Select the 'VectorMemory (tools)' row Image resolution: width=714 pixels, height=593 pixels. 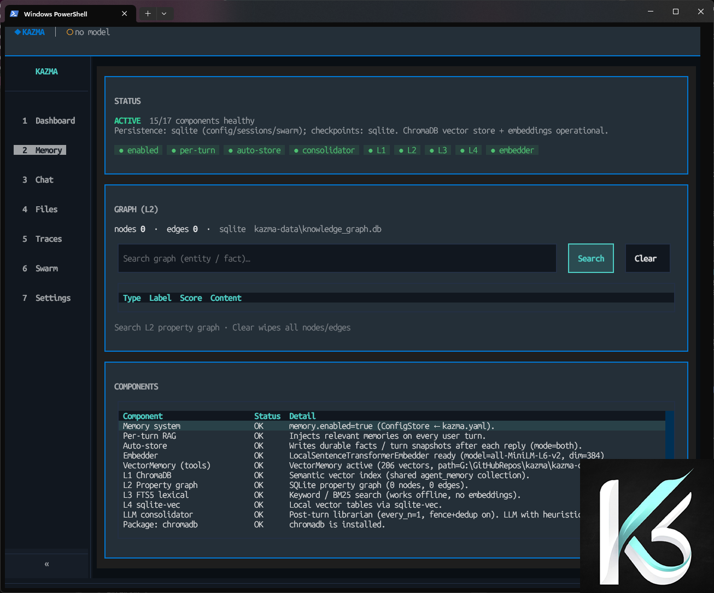pos(349,466)
